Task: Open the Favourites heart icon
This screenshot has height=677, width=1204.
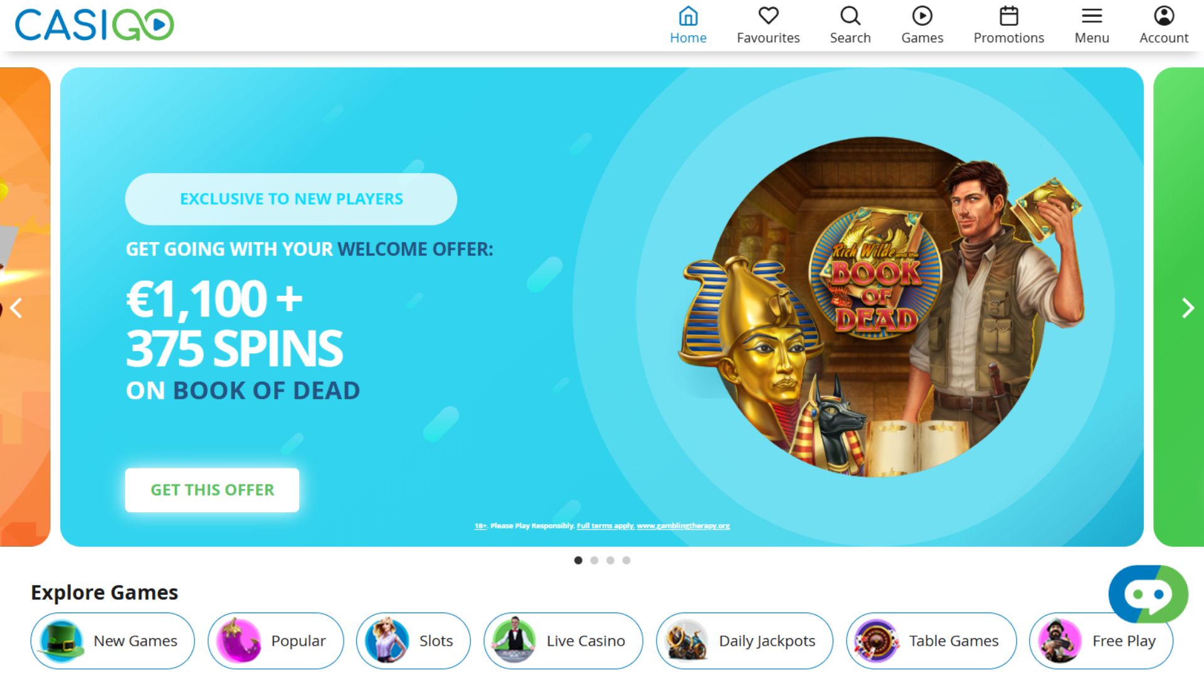Action: pos(768,16)
